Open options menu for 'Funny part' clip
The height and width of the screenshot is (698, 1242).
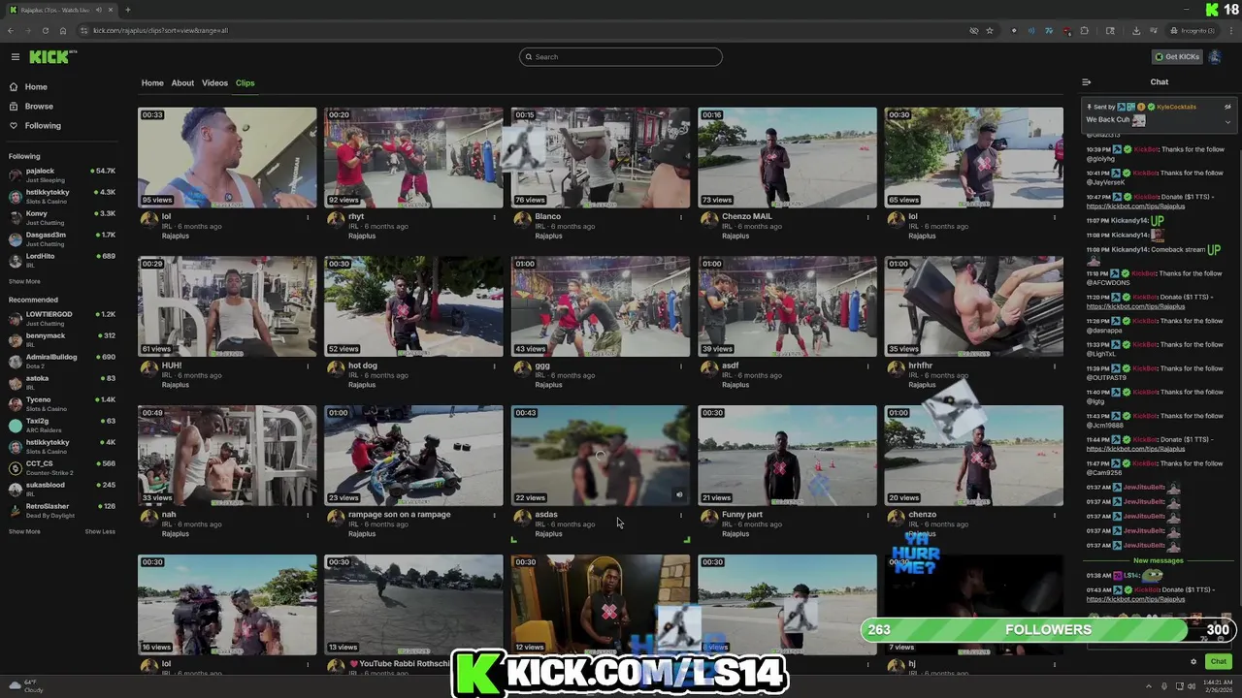pos(867,516)
